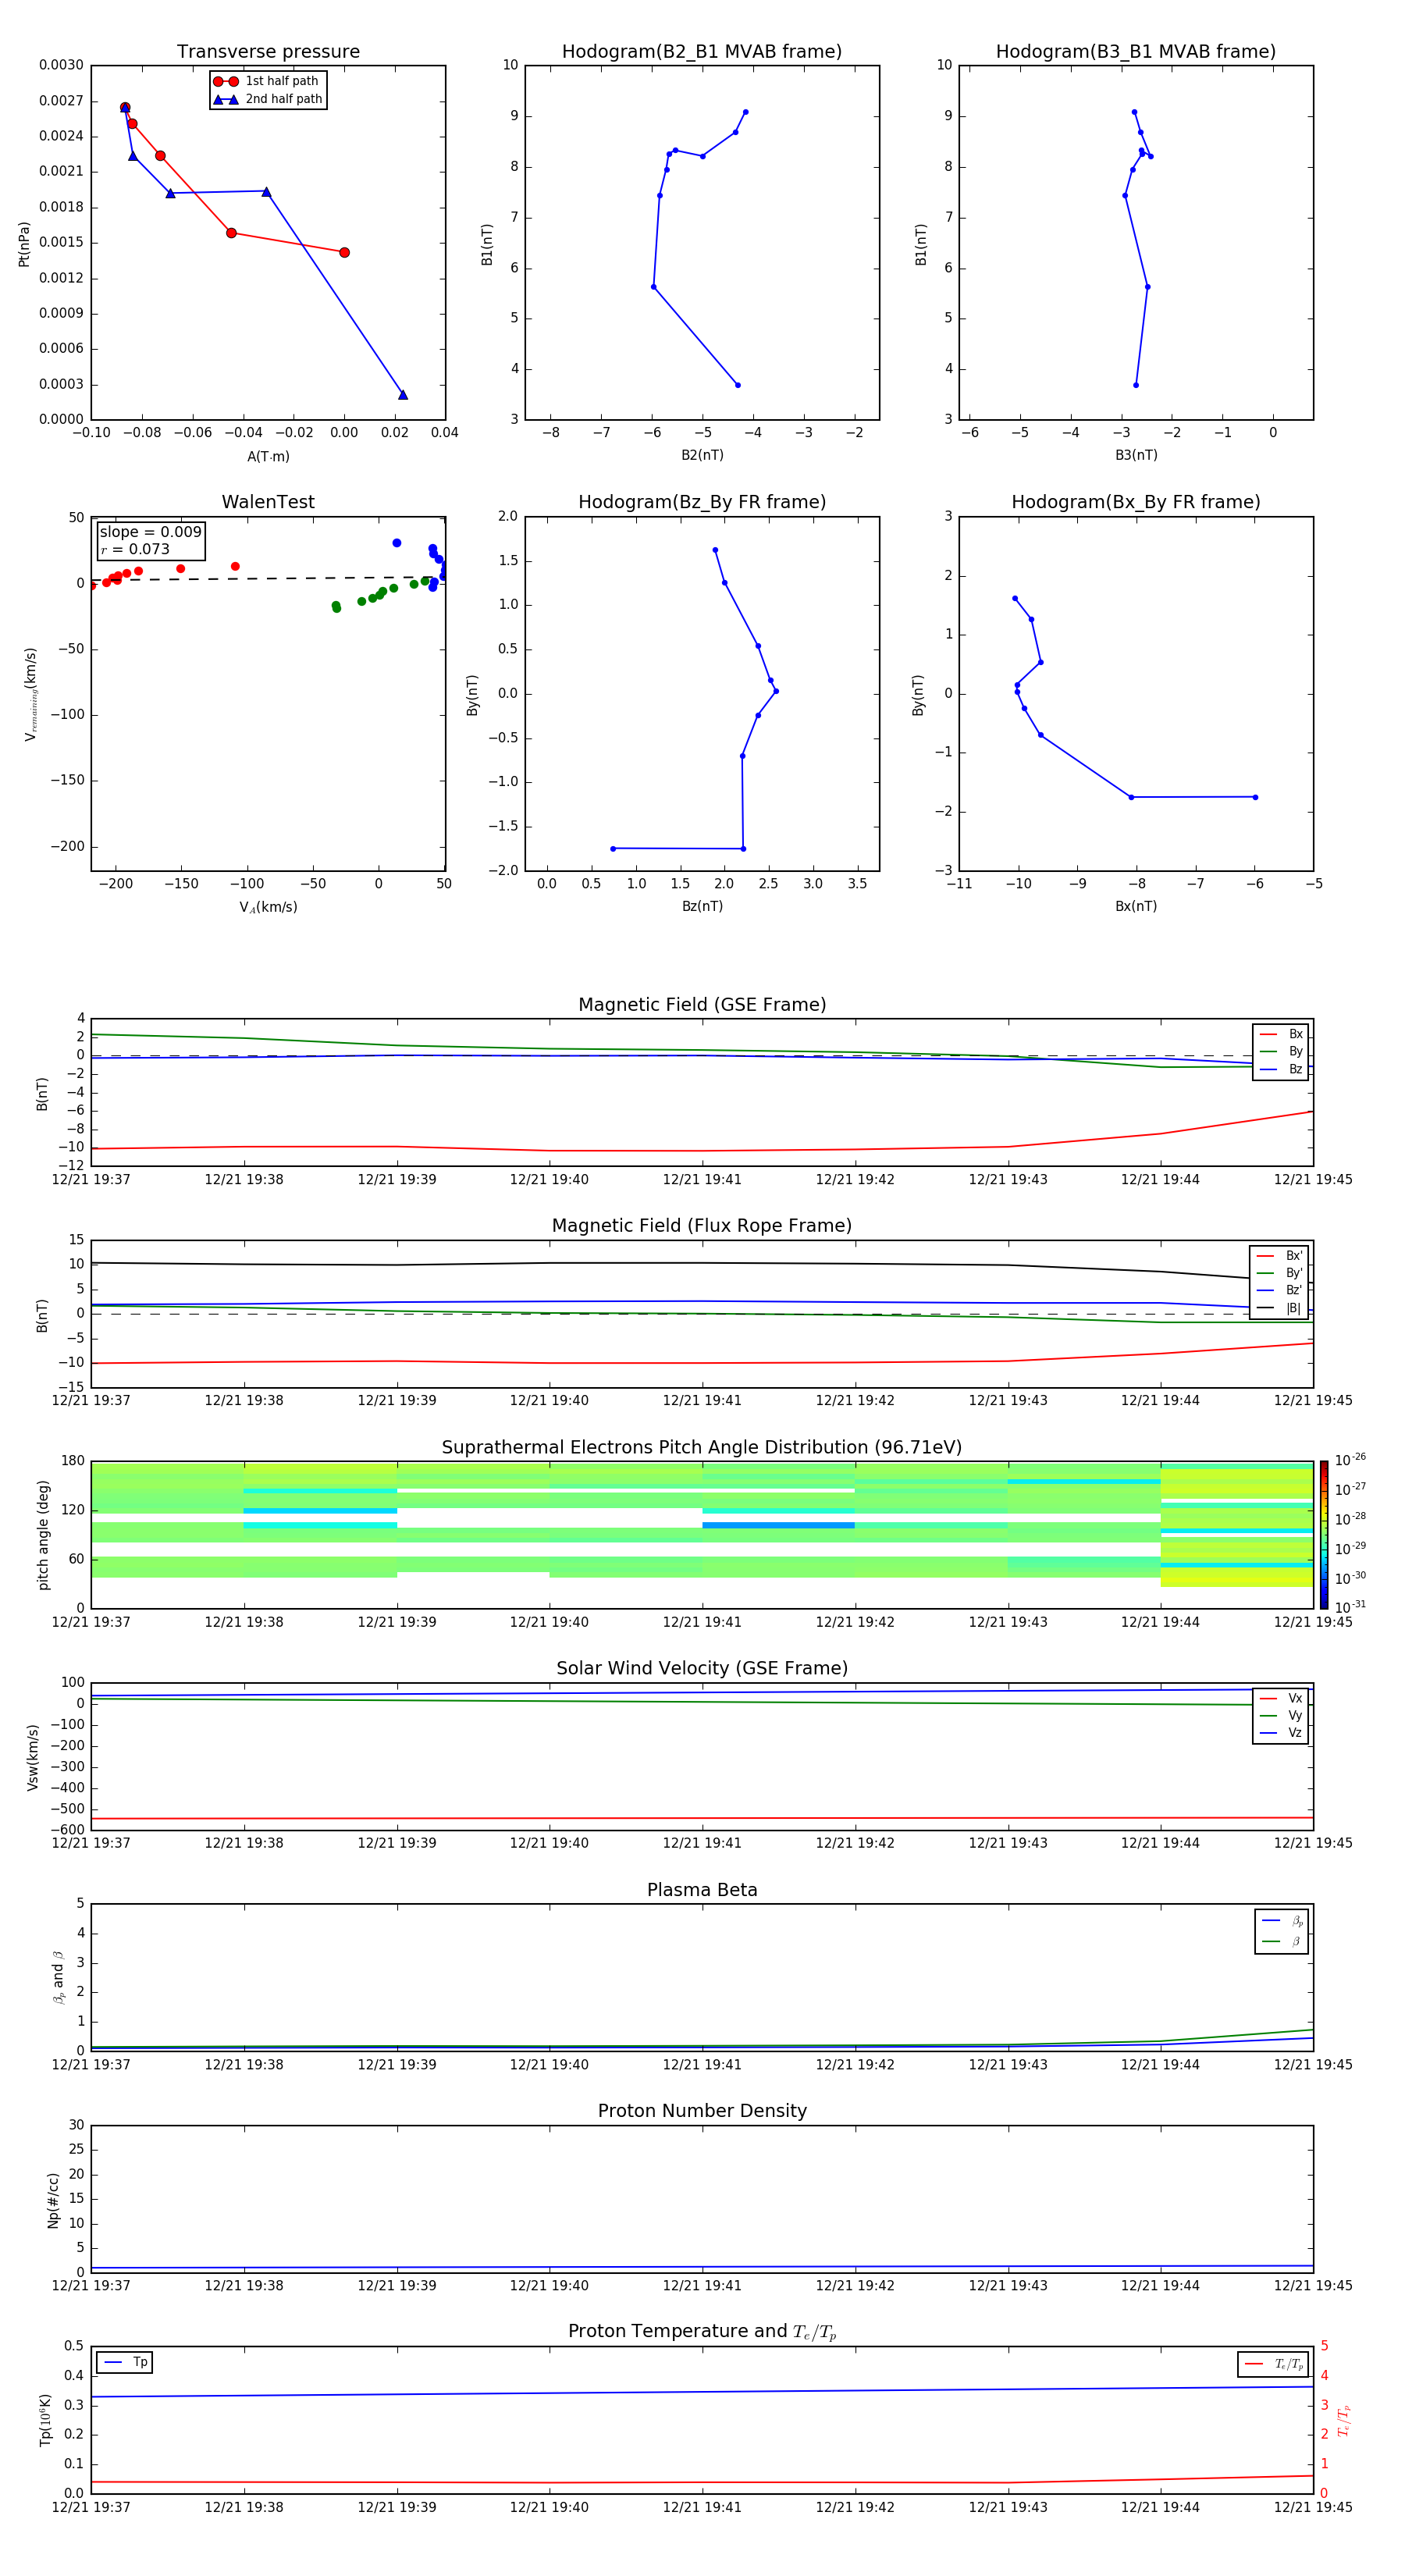Click the 'Plasma Beta' plot title
The width and height of the screenshot is (1405, 2576).
coord(702,1890)
